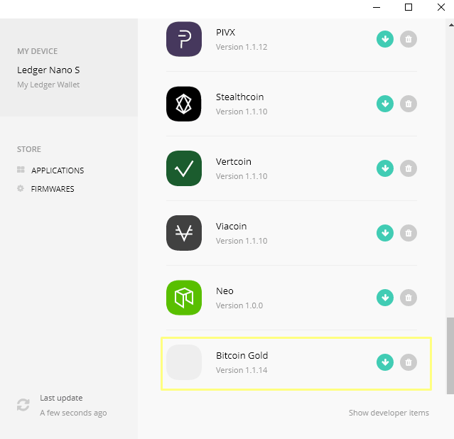Screen dimensions: 454x439
Task: Delete Bitcoin Gold from device
Action: point(408,362)
